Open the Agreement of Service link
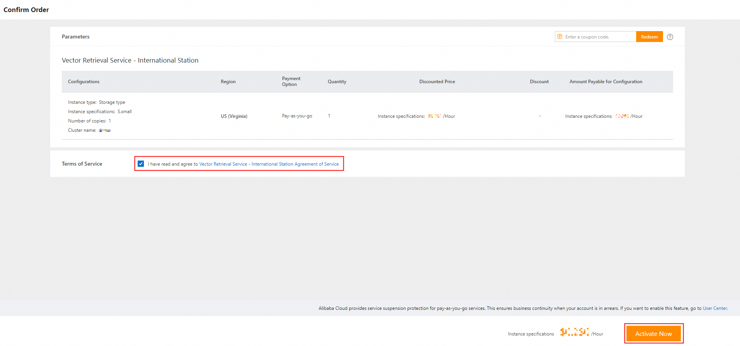 coord(269,164)
